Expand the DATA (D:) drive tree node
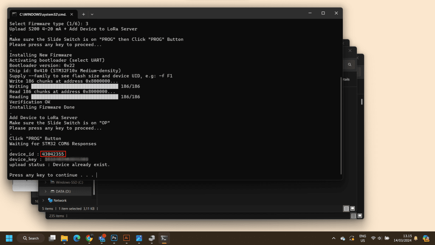 point(46,191)
